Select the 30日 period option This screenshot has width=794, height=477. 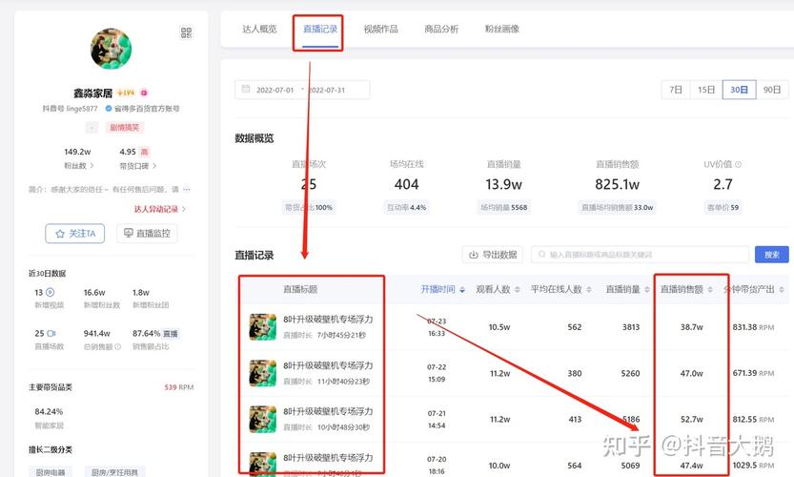point(739,90)
